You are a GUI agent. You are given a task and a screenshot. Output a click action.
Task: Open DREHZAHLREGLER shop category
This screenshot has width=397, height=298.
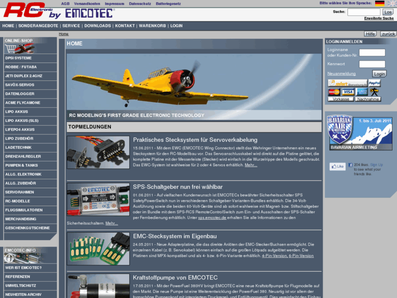[x=31, y=156]
